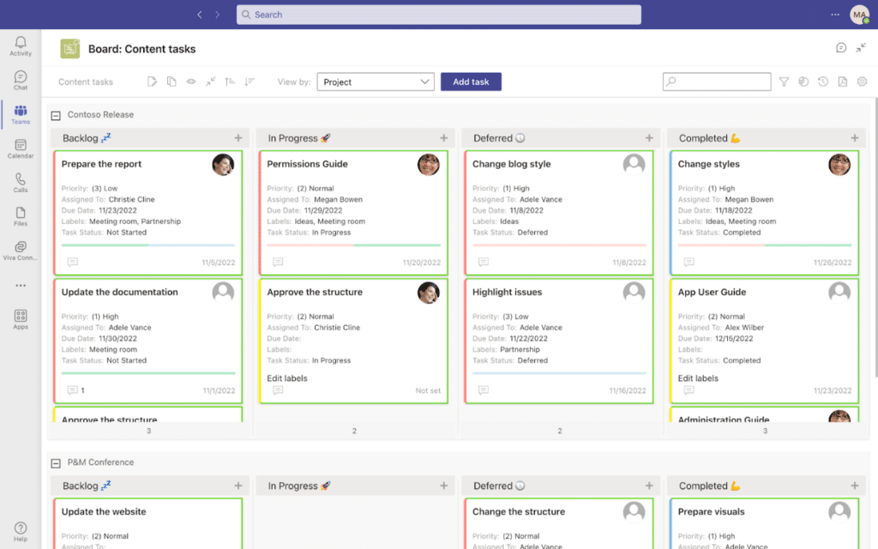Viewport: 878px width, 549px height.
Task: Add a card to Contoso In Progress column
Action: coord(443,138)
